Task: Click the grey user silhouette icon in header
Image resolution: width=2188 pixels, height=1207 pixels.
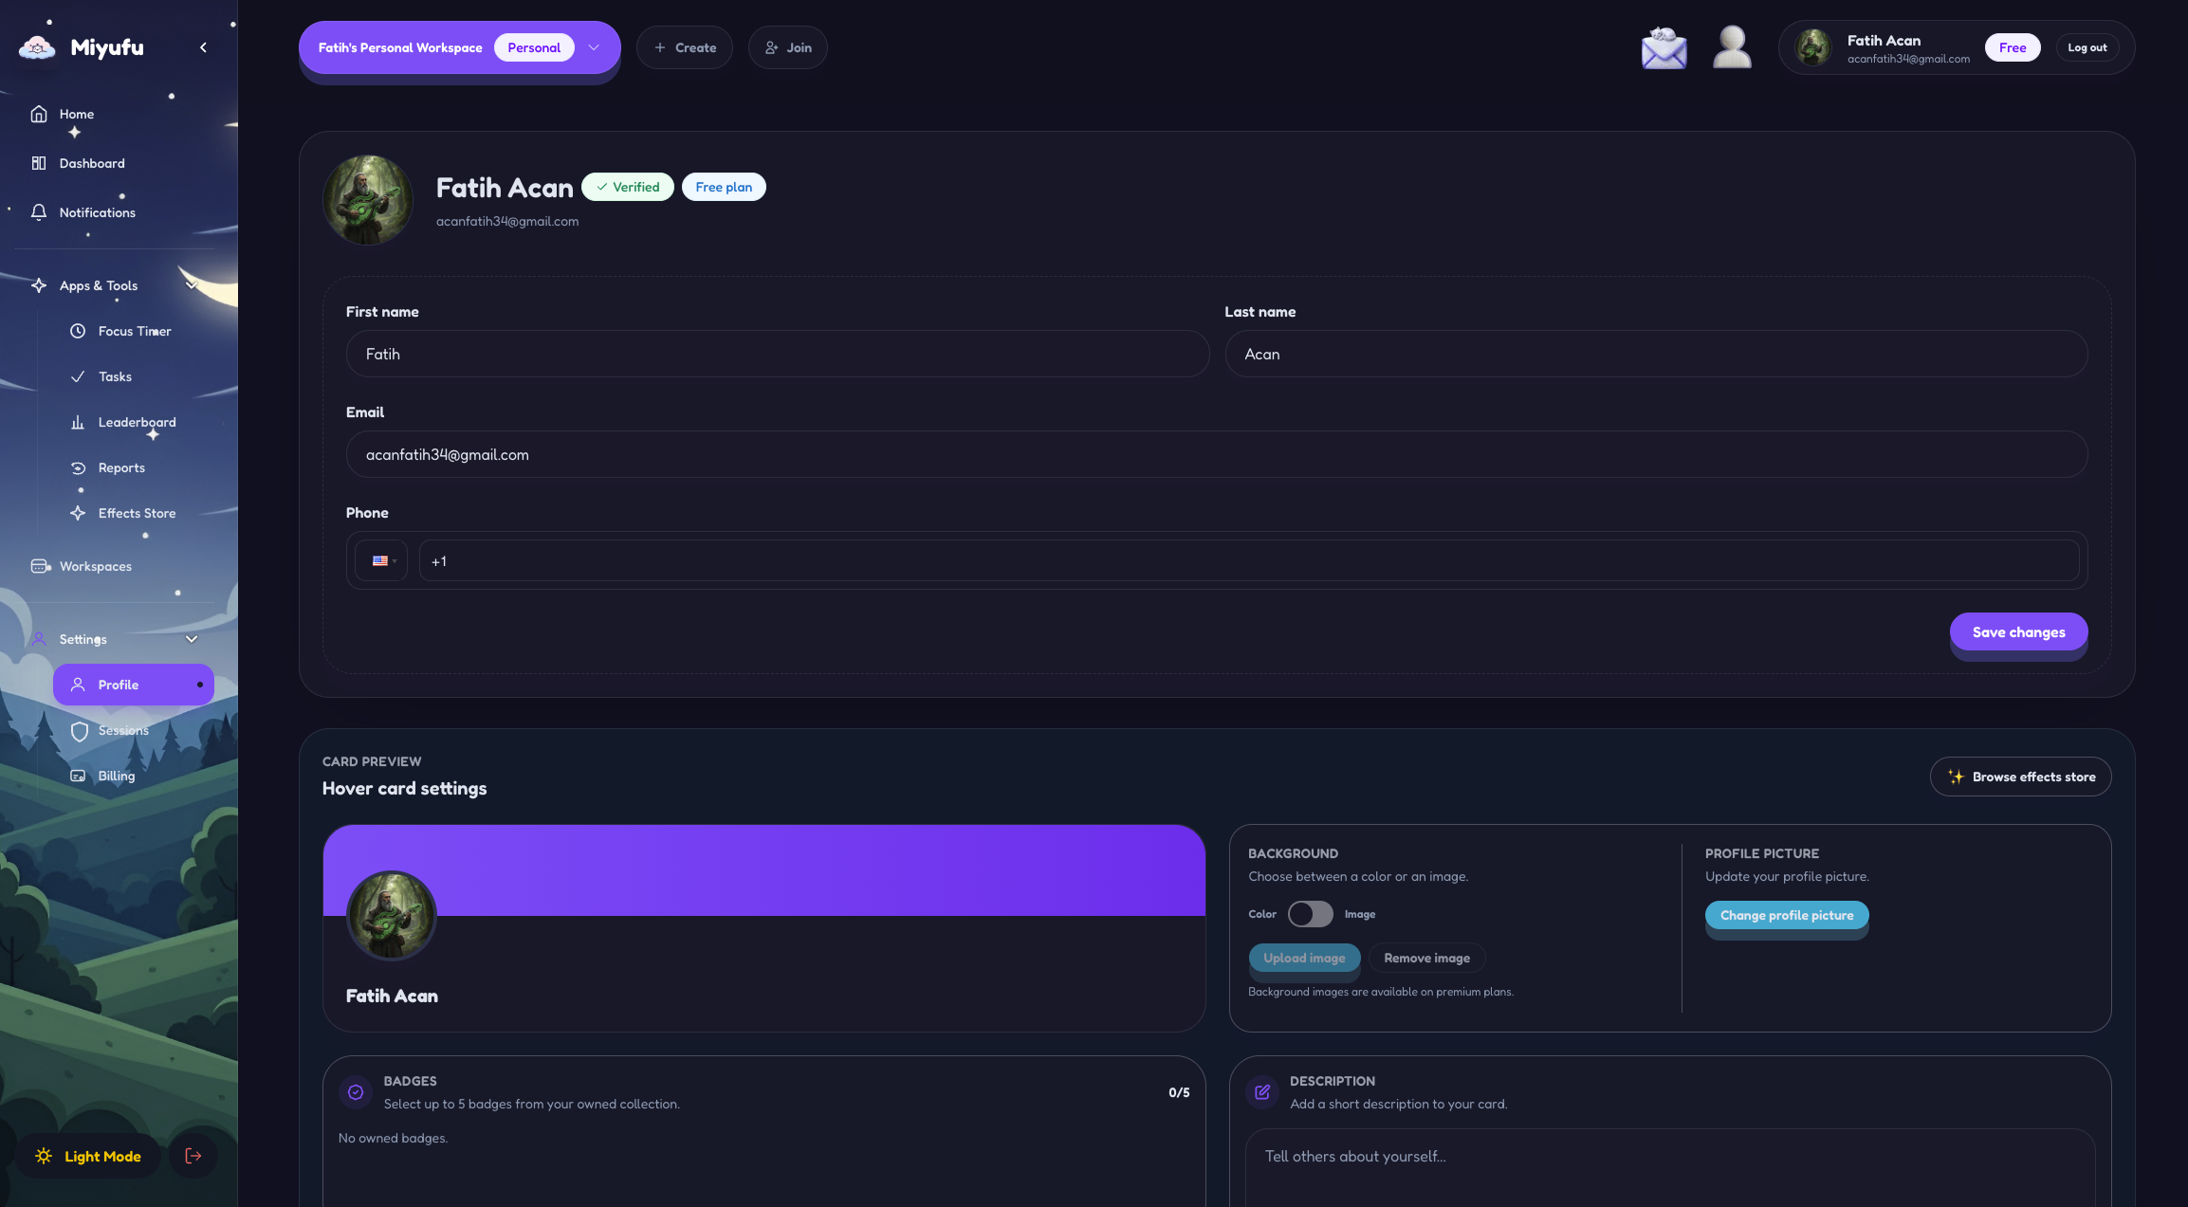Action: coord(1732,47)
